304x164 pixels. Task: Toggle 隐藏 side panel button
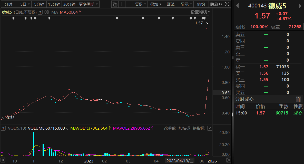pyautogui.click(x=216, y=4)
